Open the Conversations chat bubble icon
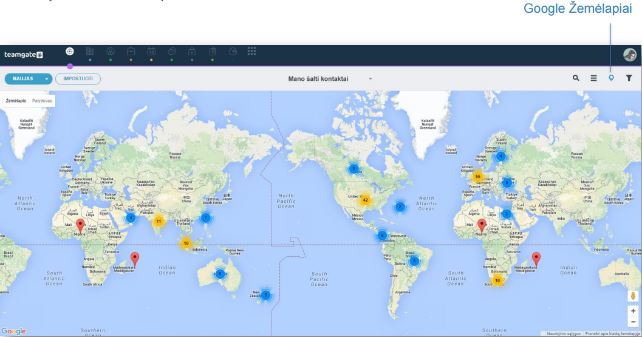This screenshot has height=337, width=642. point(171,52)
